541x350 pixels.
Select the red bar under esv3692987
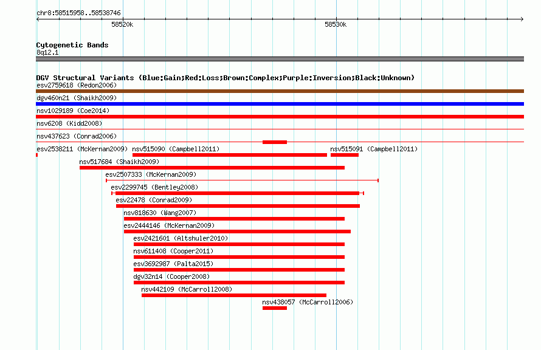[239, 270]
